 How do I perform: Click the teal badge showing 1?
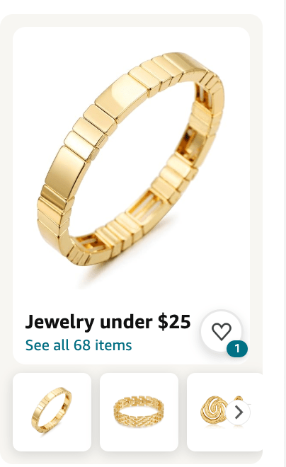coord(237,348)
